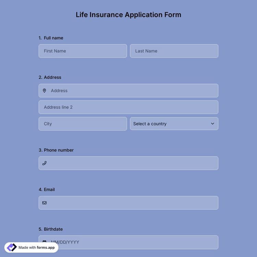Focus the Phone number input

(132, 163)
